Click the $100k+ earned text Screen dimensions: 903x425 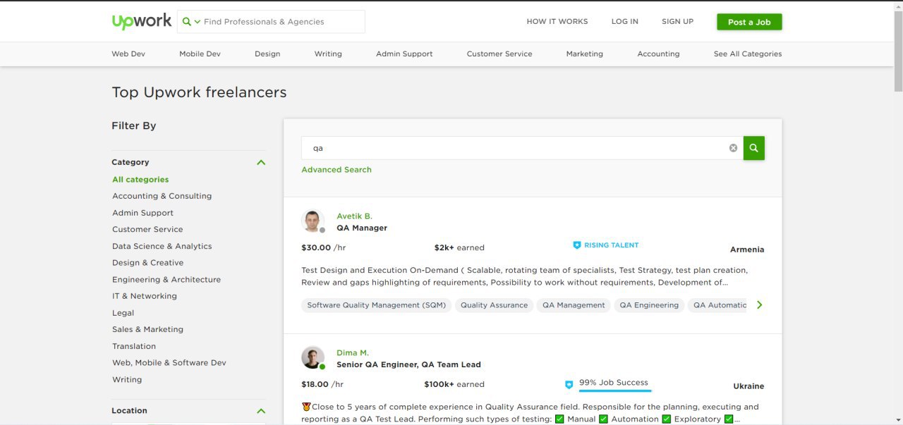(x=454, y=384)
